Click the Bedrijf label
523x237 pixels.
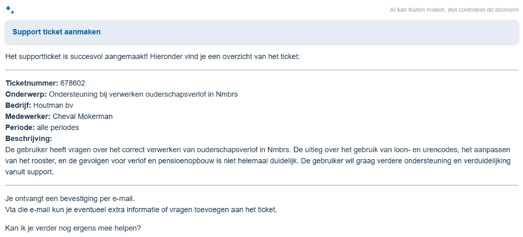[x=18, y=105]
